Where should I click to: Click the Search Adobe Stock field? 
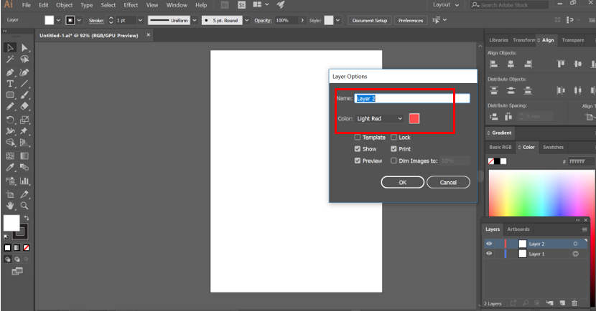coord(510,5)
